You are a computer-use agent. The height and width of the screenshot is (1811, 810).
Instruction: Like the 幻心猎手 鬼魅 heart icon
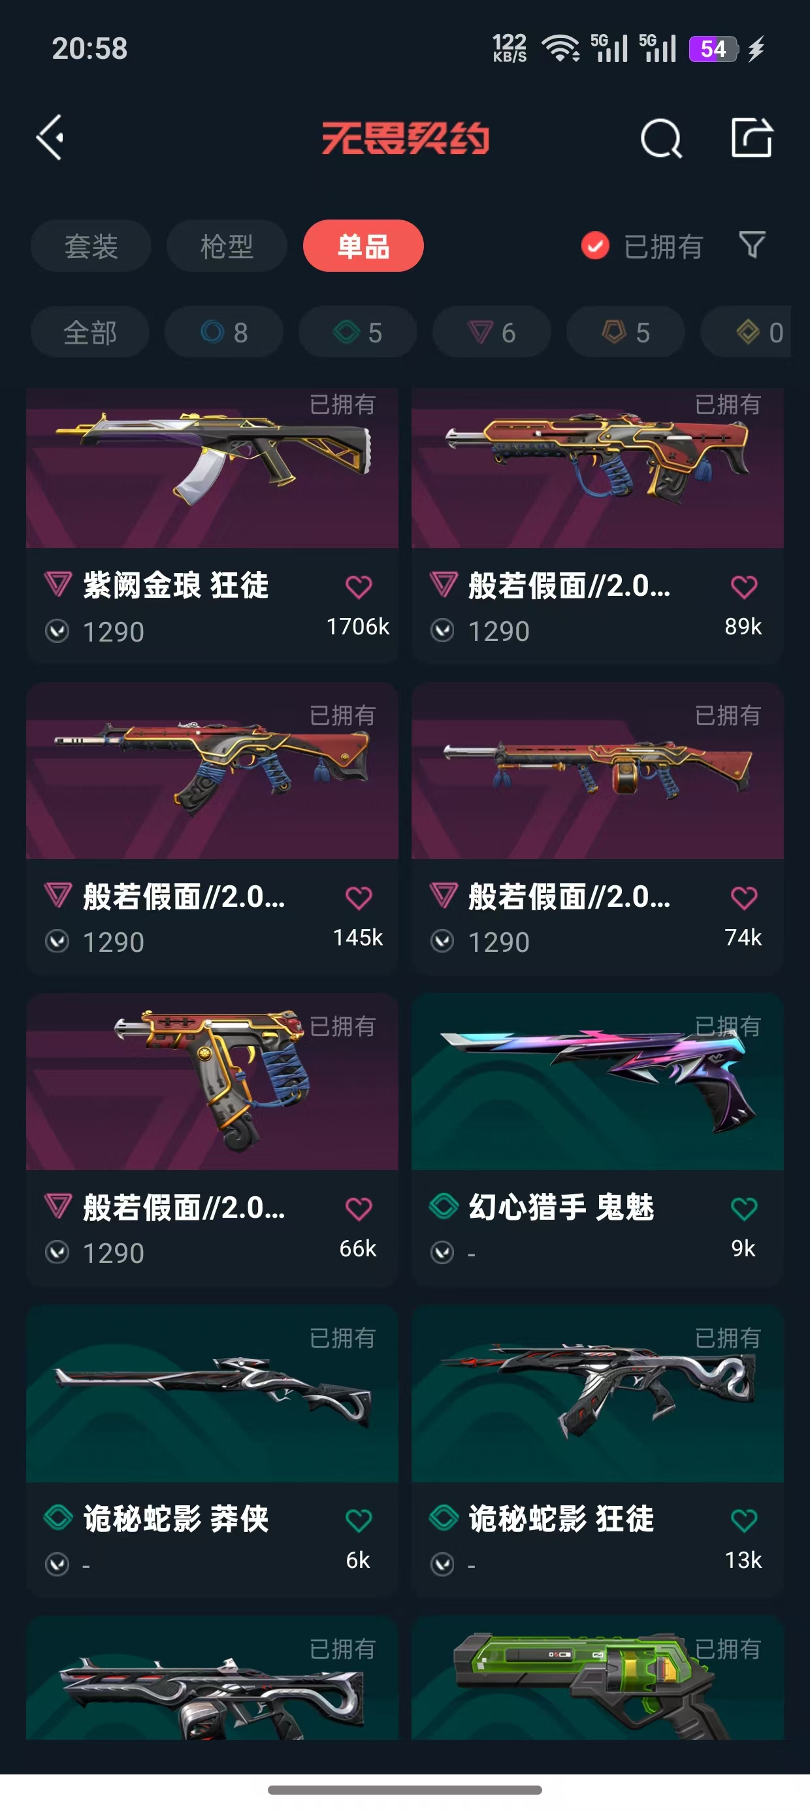click(x=744, y=1209)
